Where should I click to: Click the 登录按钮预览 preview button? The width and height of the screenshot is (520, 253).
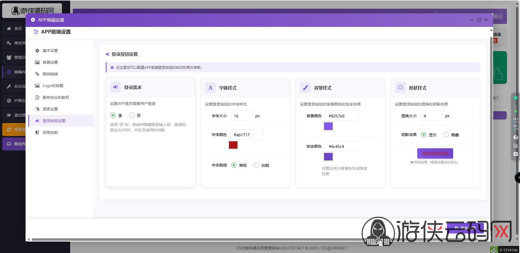click(435, 153)
